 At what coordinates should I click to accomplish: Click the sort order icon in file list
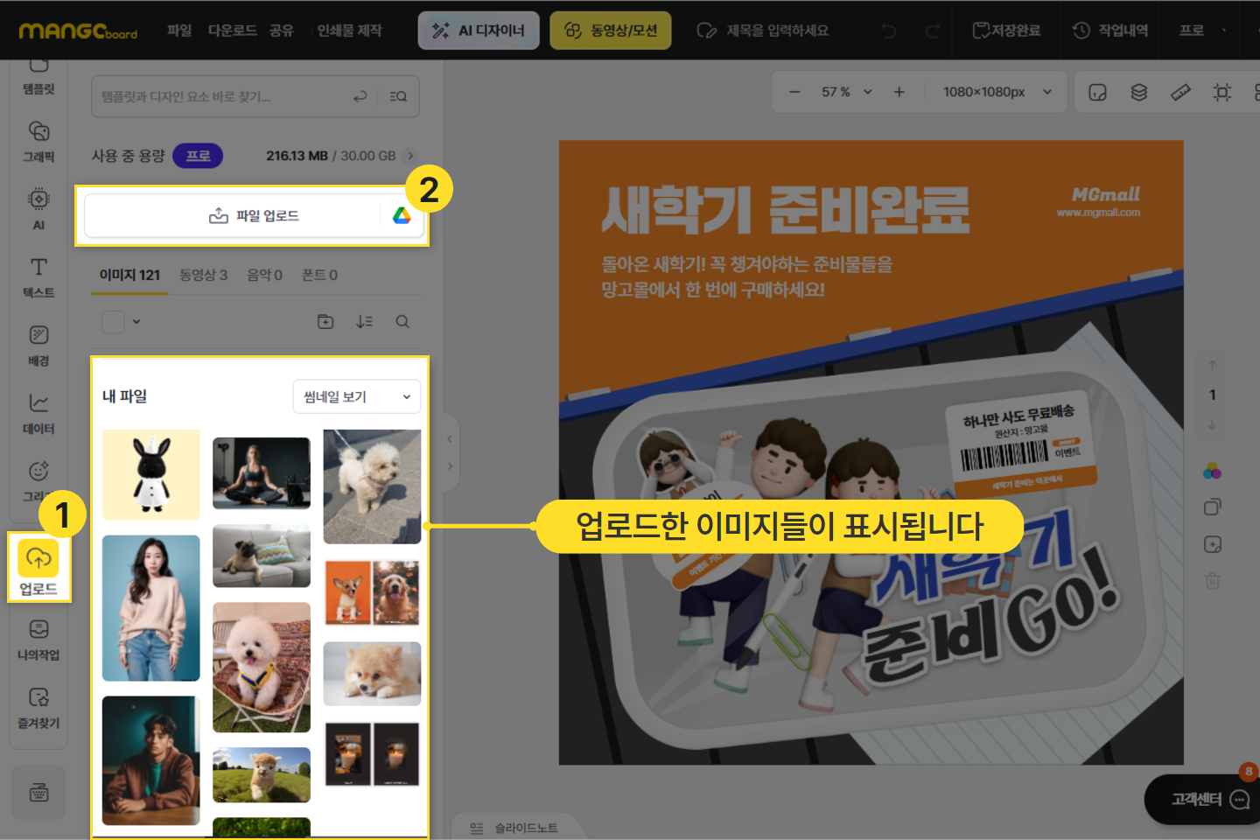364,322
